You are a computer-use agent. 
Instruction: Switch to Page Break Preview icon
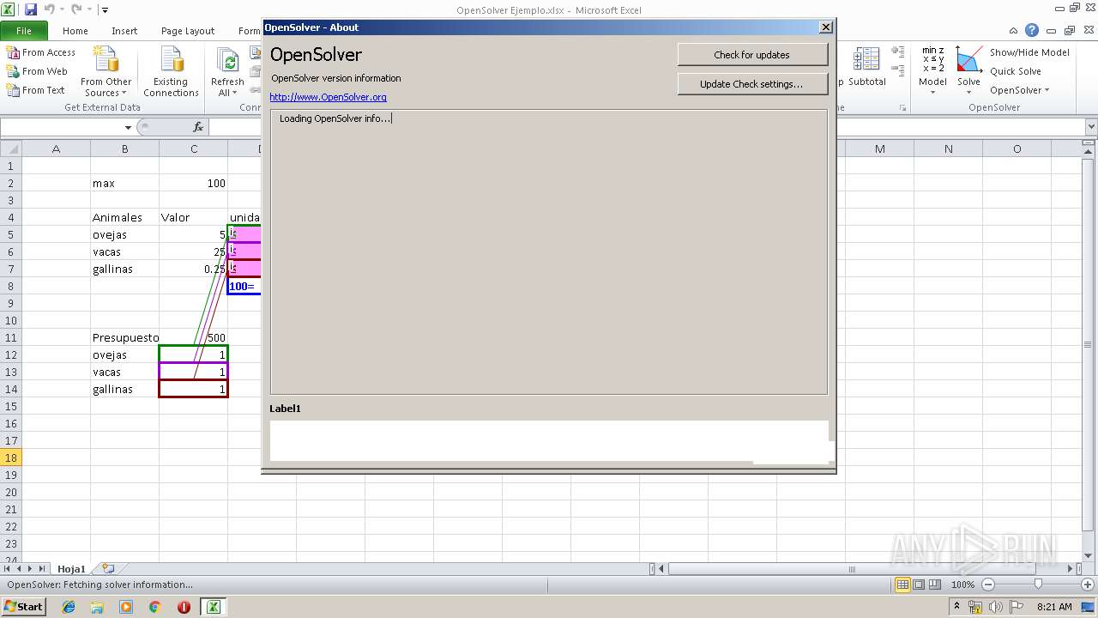[x=934, y=585]
